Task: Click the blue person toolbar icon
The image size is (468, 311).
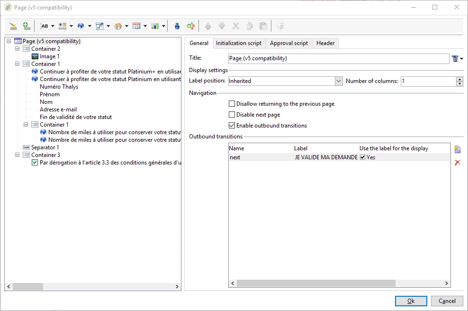Action: click(177, 26)
